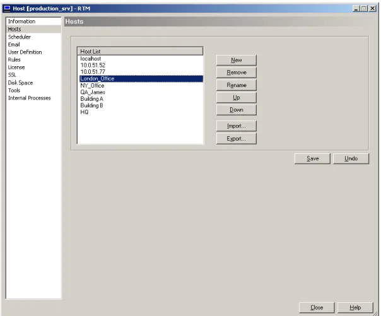The width and height of the screenshot is (381, 316).
Task: Close the Host dialog via Close button
Action: tap(317, 308)
